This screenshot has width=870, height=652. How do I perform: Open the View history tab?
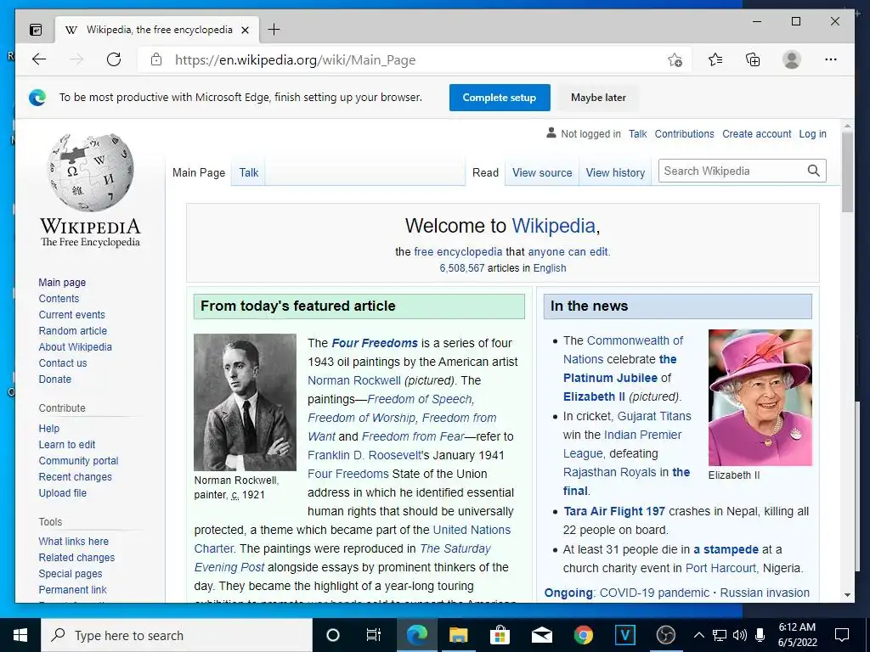point(615,173)
